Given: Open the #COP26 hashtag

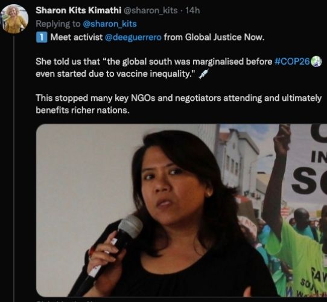Looking at the screenshot, I should pyautogui.click(x=292, y=62).
